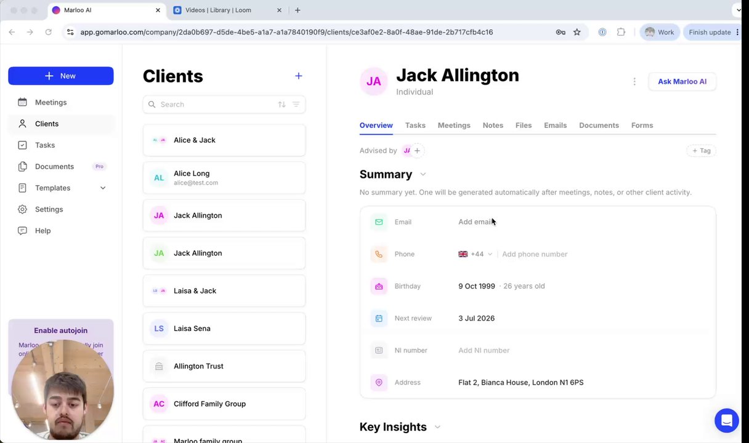Switch to the Forms tab
The height and width of the screenshot is (443, 749).
[x=642, y=126]
